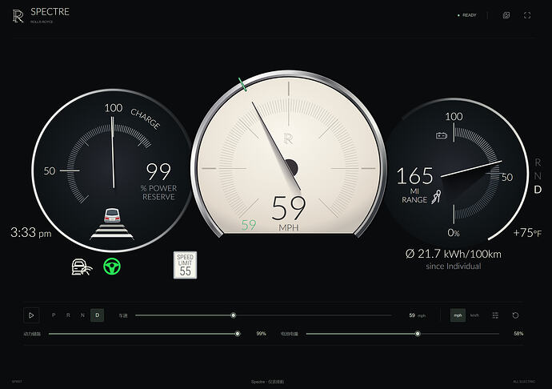Viewport: 552px width, 389px height.
Task: Select the highlighted D gear button
Action: (x=97, y=315)
